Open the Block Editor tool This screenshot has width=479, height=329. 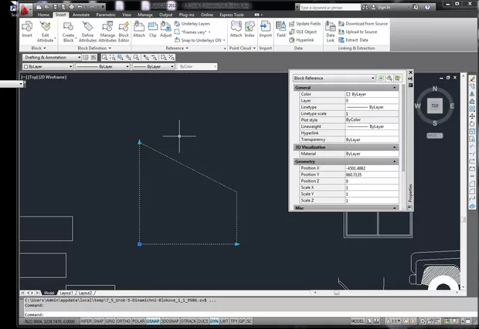pyautogui.click(x=124, y=28)
